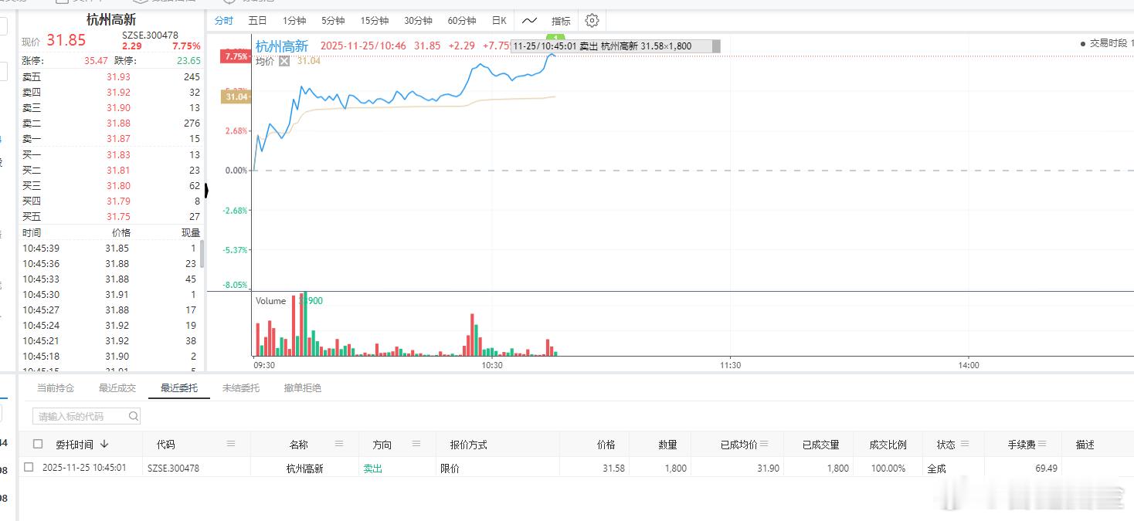This screenshot has height=521, width=1134.
Task: Click the 报价方式 column header
Action: pos(468,445)
